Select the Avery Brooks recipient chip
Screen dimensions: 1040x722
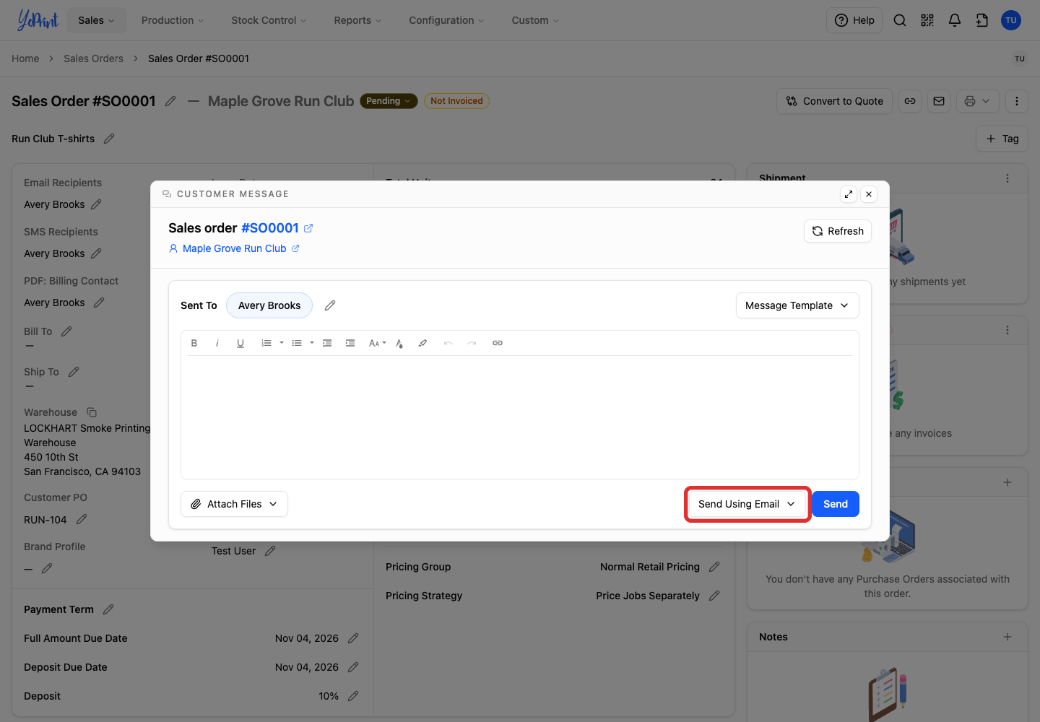tap(269, 305)
